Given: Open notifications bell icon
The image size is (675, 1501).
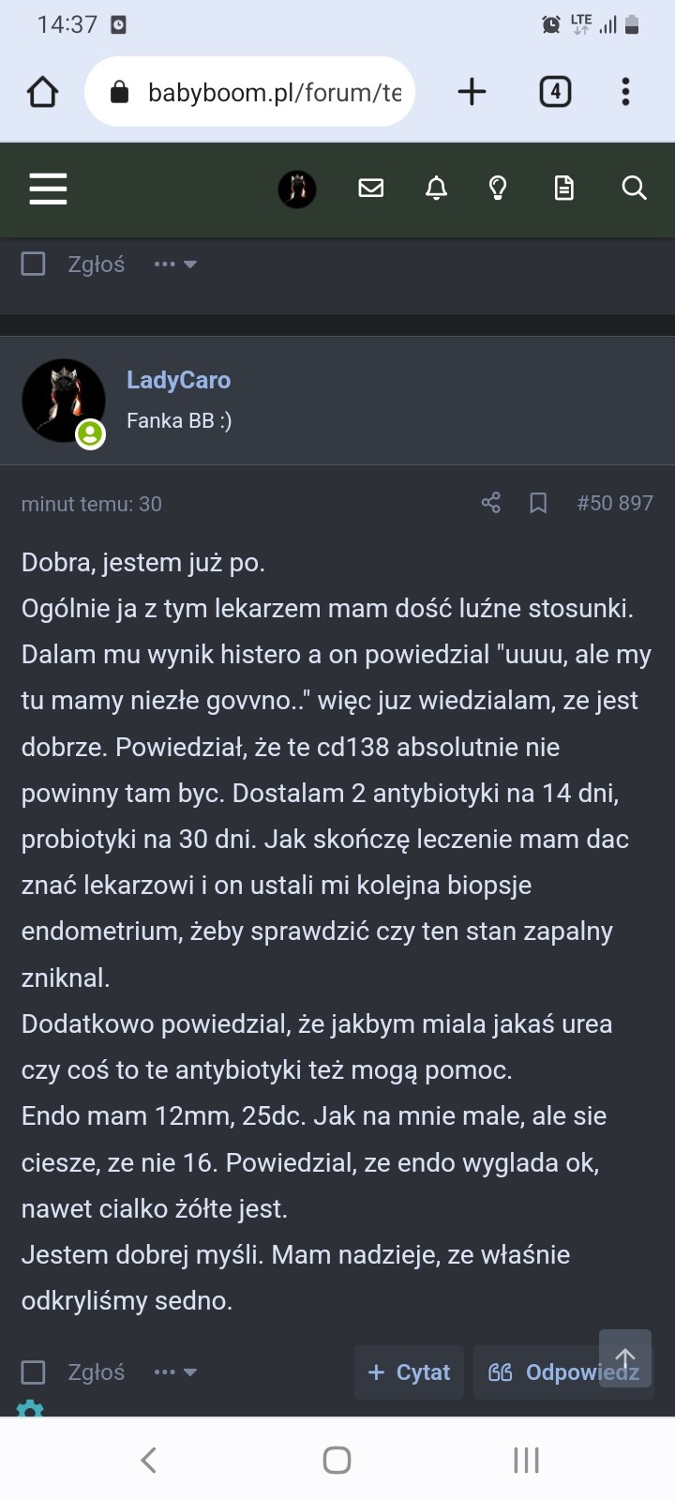Looking at the screenshot, I should [436, 189].
